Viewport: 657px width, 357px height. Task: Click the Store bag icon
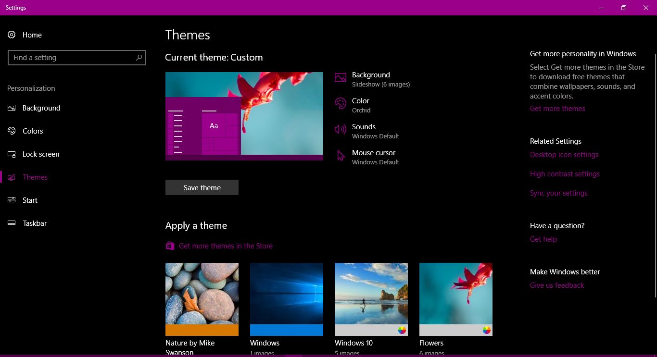point(170,246)
